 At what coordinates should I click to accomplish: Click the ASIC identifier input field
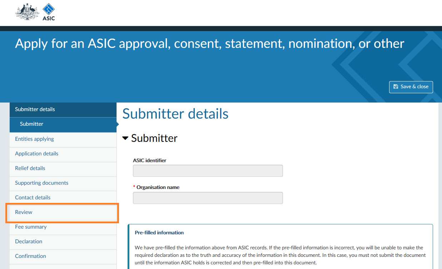point(208,171)
